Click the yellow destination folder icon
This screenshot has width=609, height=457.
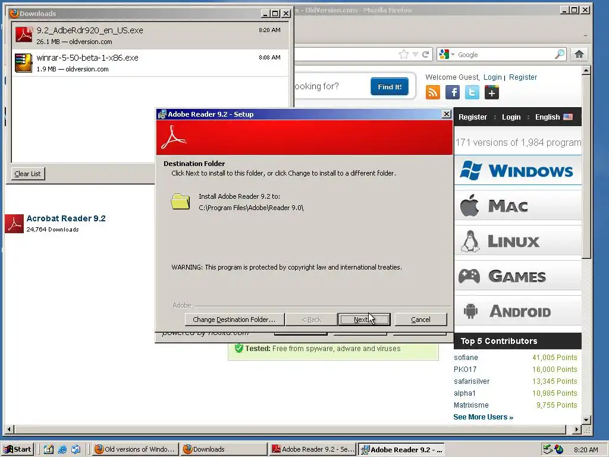pos(180,201)
